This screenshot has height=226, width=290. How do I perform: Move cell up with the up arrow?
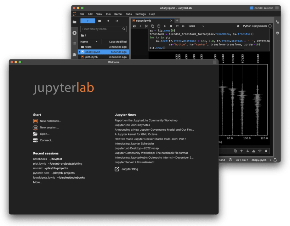point(241,151)
